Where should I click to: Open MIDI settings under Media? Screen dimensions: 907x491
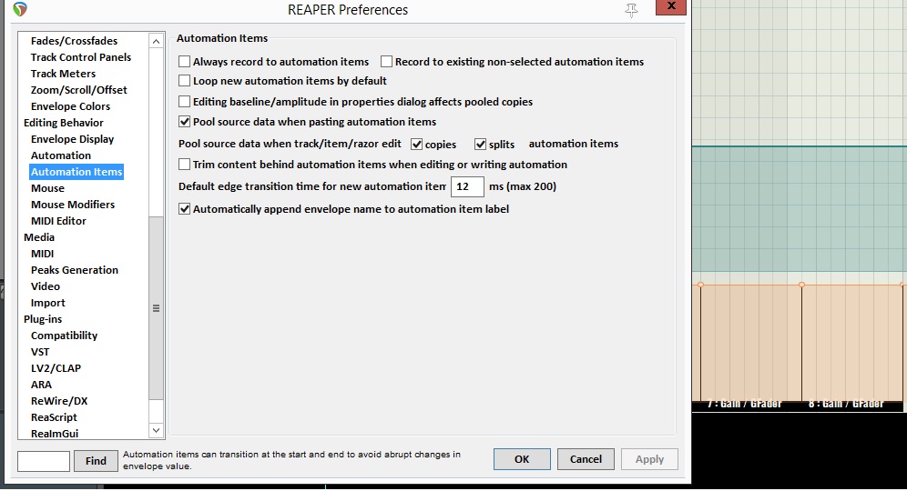(42, 253)
